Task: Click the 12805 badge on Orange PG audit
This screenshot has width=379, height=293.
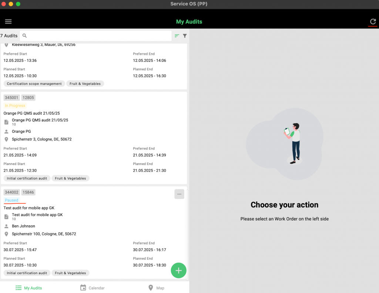Action: [x=28, y=98]
